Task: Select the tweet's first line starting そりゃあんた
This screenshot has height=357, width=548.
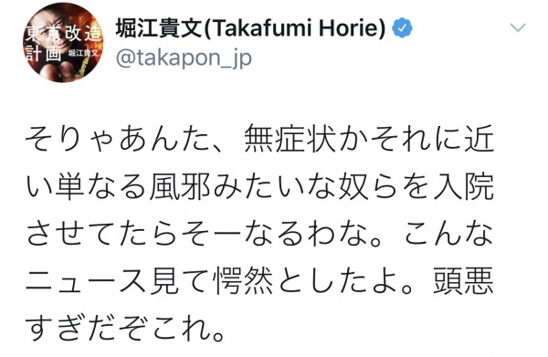Action: click(x=259, y=139)
